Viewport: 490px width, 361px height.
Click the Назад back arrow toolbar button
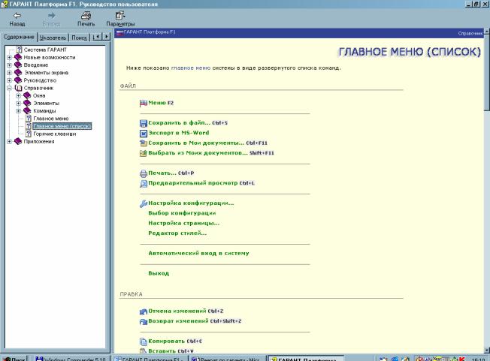pos(17,19)
